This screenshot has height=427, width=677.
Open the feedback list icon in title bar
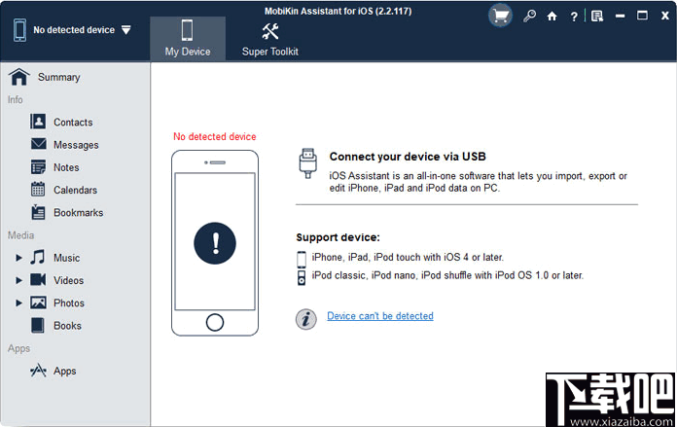pos(597,17)
